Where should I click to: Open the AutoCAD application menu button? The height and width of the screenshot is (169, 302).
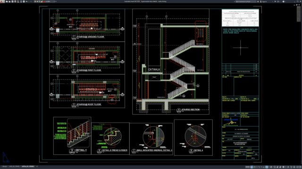pyautogui.click(x=2, y=1)
